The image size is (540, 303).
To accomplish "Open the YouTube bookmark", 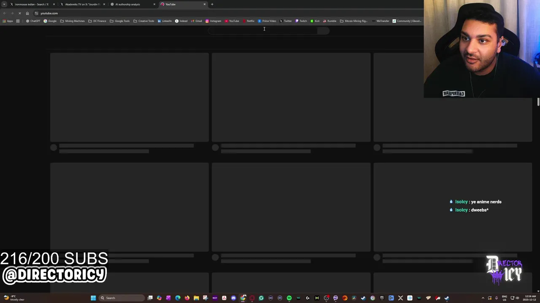I will click(232, 21).
